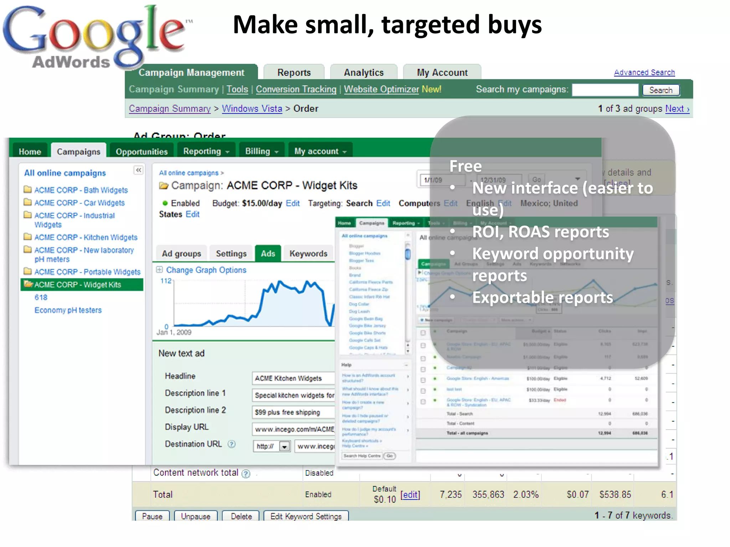Select Economy pH testers in the sidebar
Screen dimensions: 730x547
click(68, 310)
